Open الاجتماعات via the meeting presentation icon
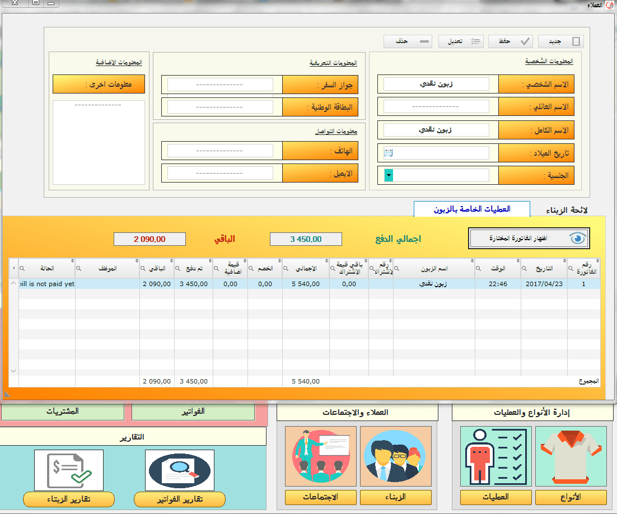The height and width of the screenshot is (514, 617). tap(320, 457)
